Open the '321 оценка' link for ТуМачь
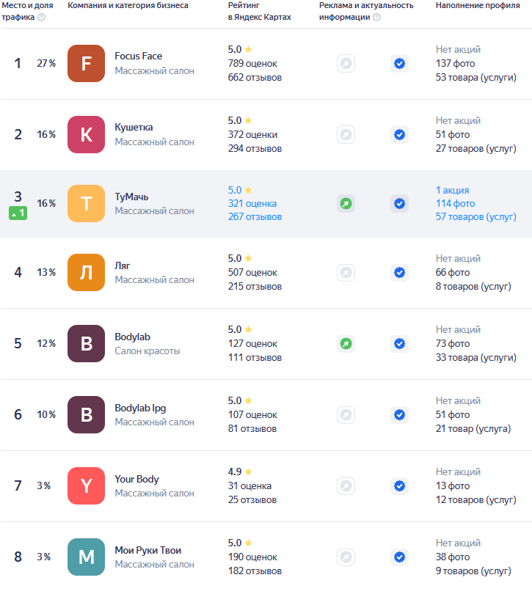Viewport: 532px width, 594px height. click(x=252, y=203)
